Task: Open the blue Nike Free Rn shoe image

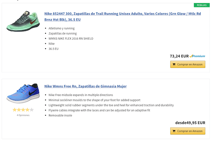Action: 23,93
